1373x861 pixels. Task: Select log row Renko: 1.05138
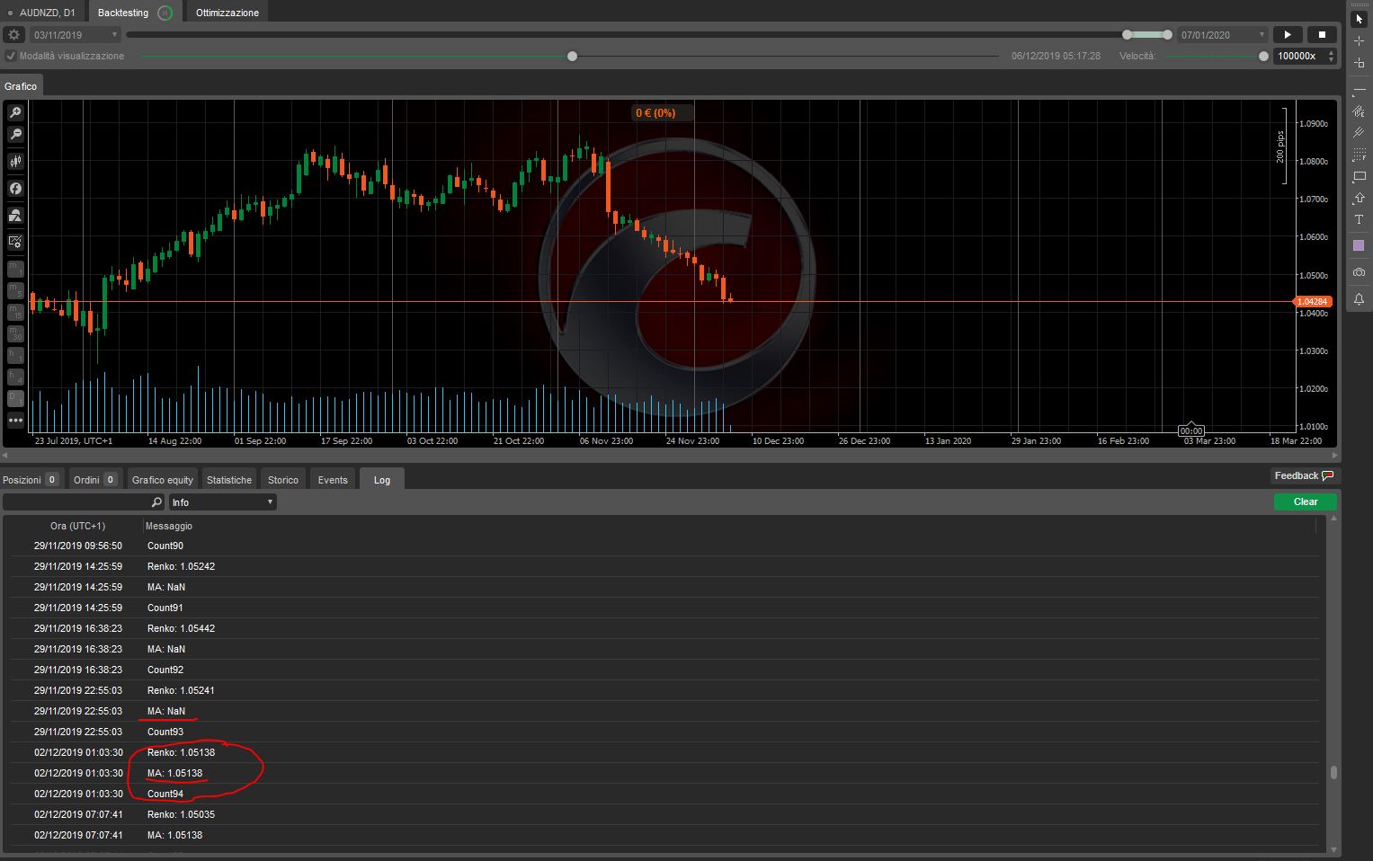(x=664, y=752)
